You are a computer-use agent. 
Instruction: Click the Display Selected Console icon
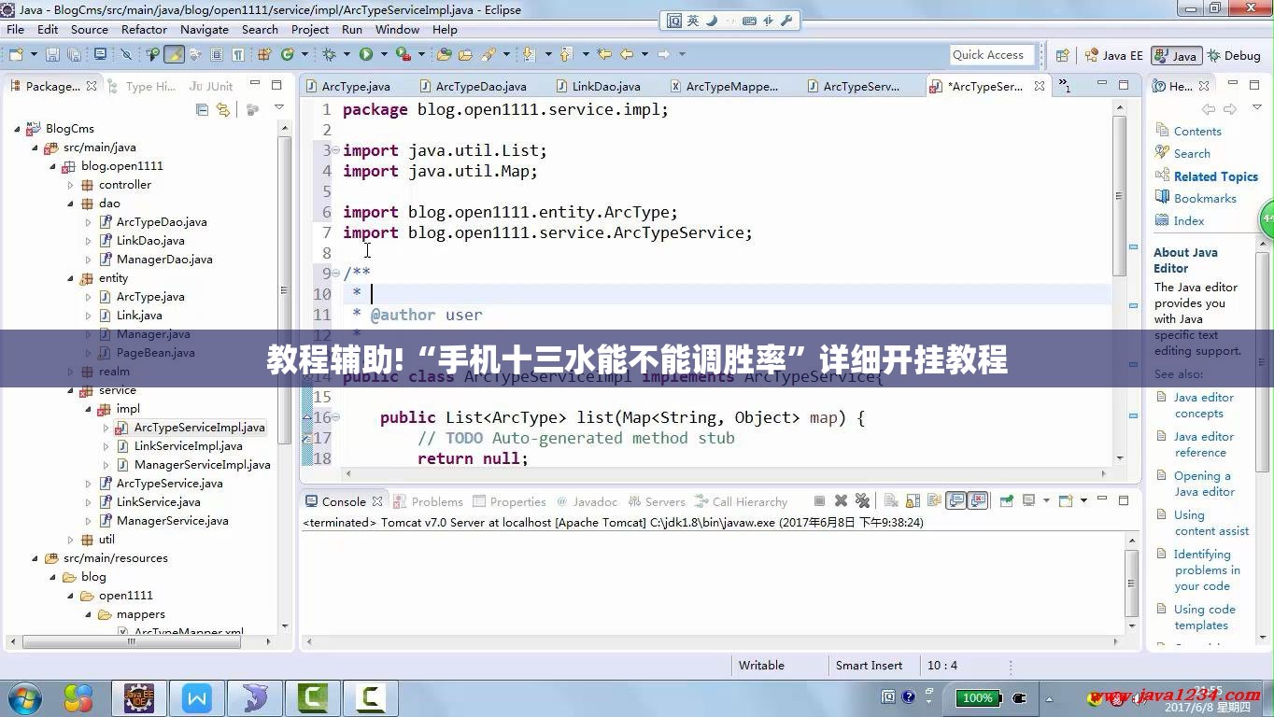pos(1028,501)
